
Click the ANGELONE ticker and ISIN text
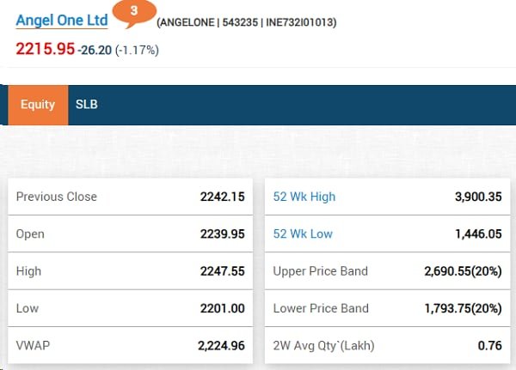pyautogui.click(x=246, y=21)
